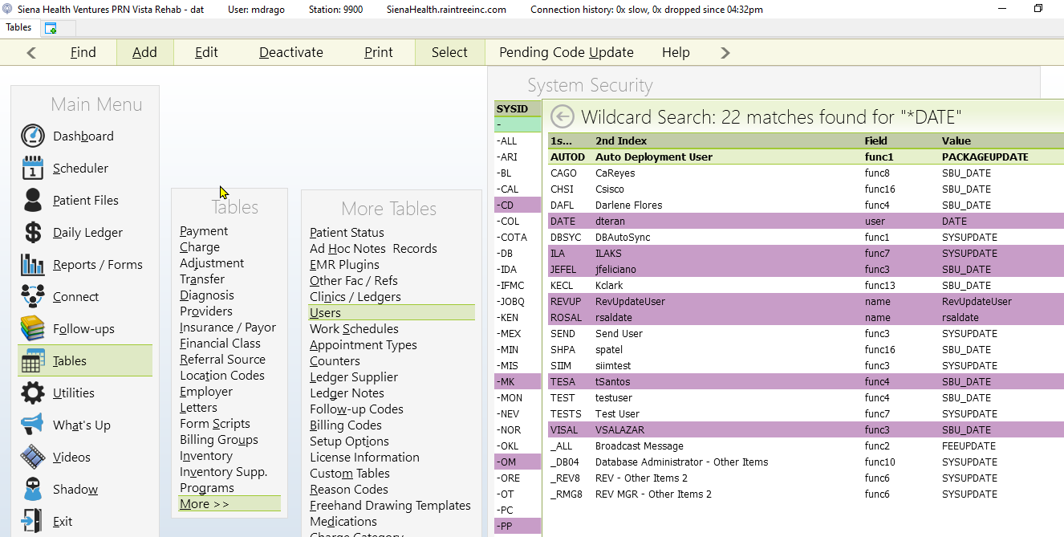Open Pending Code Update
1064x537 pixels.
point(567,52)
